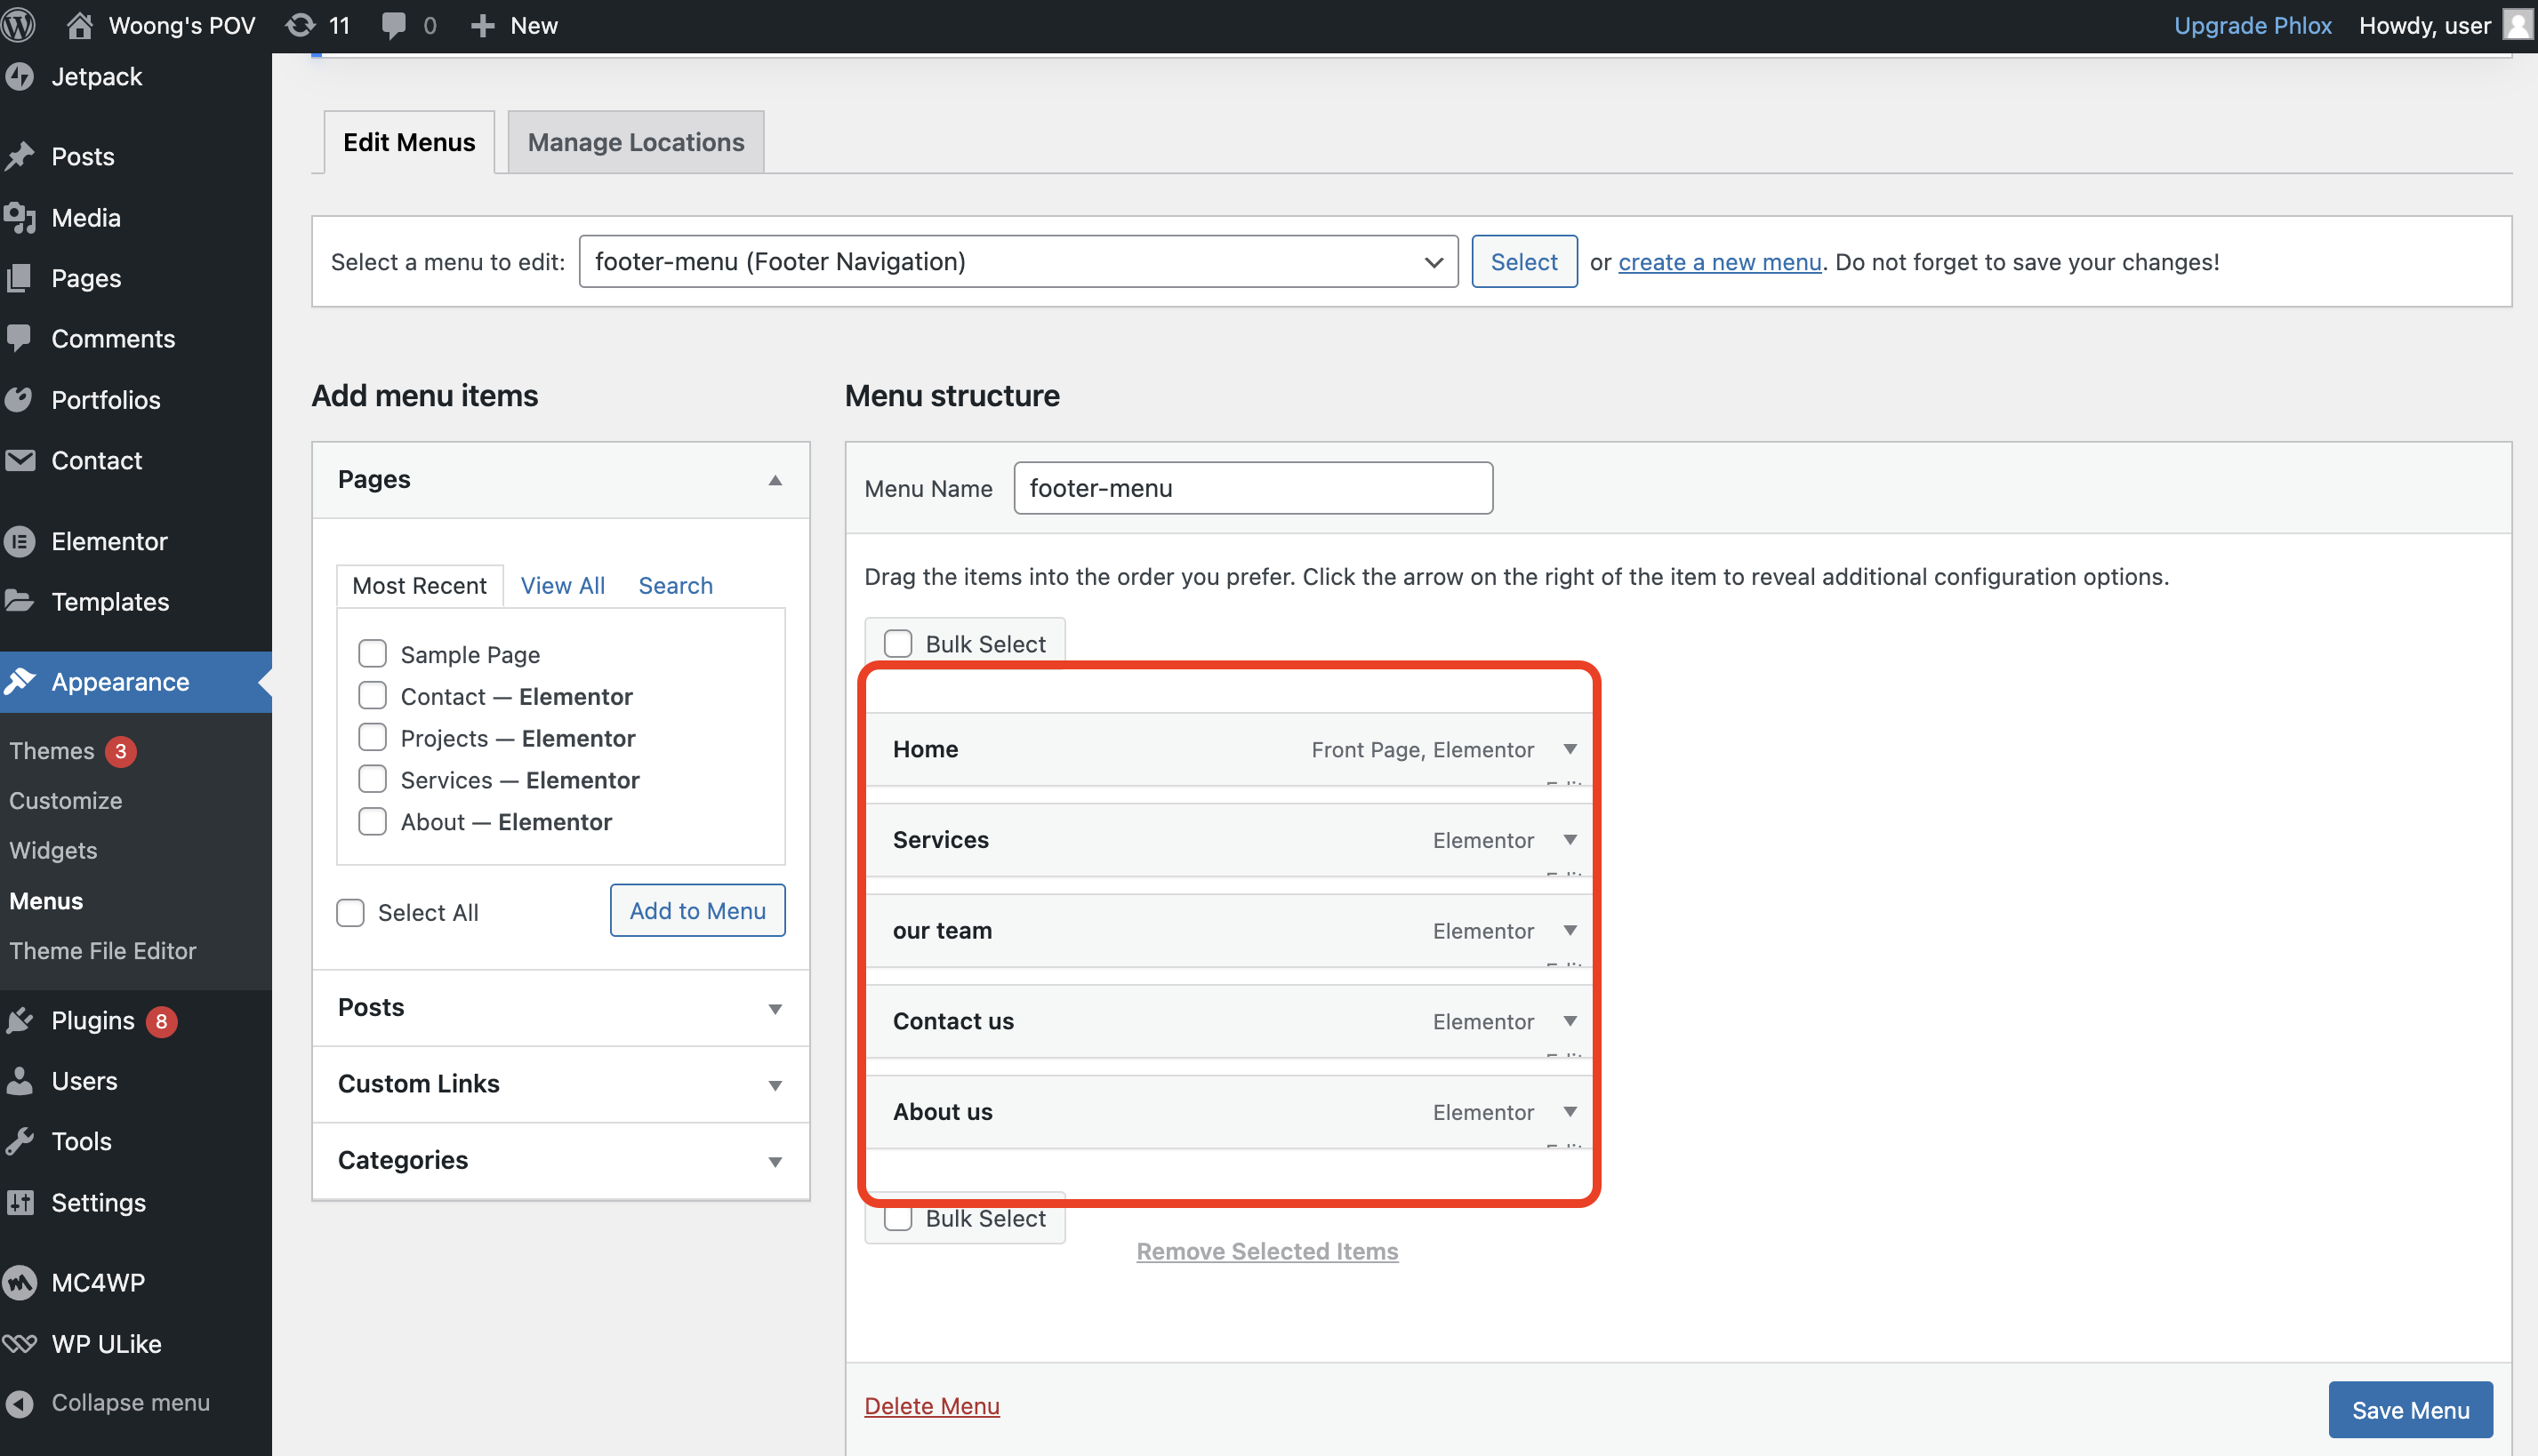Viewport: 2538px width, 1456px height.
Task: Enable the top Bulk Select checkbox
Action: [x=897, y=643]
